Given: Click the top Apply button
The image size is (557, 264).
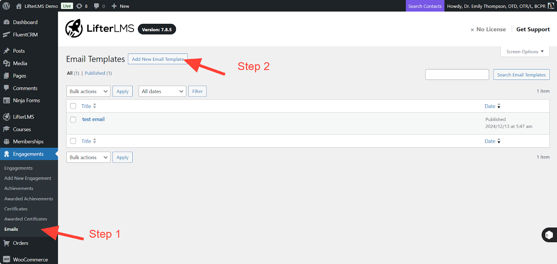Looking at the screenshot, I should click(123, 91).
